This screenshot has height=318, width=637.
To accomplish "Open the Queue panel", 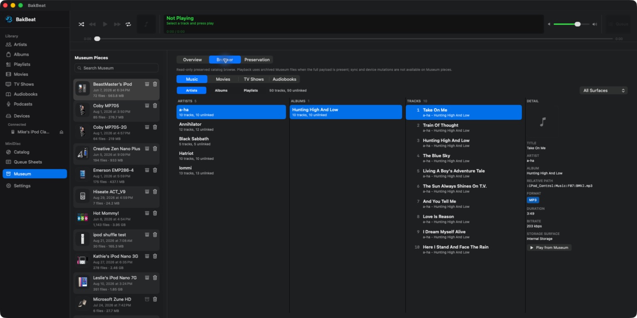I will (x=618, y=24).
